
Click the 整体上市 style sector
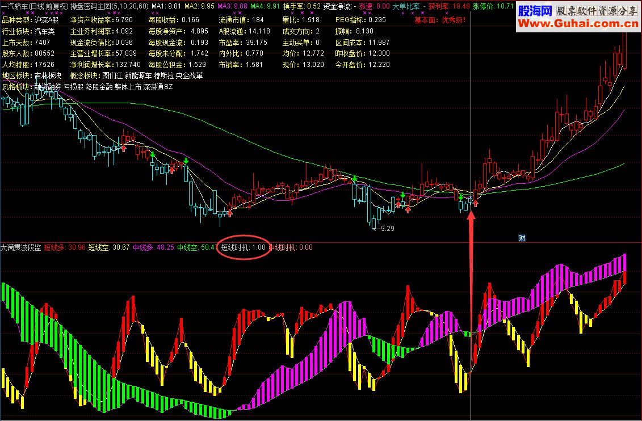tap(128, 87)
